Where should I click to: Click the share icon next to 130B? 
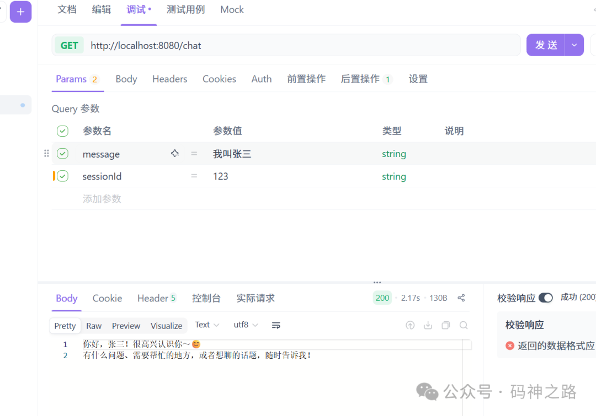(461, 298)
